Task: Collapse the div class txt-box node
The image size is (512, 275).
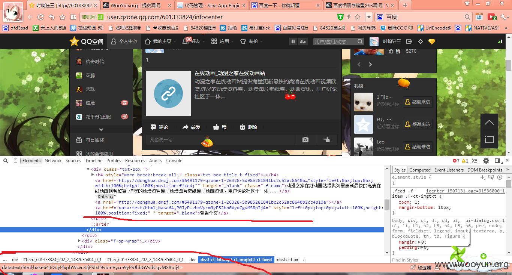Action: point(88,169)
